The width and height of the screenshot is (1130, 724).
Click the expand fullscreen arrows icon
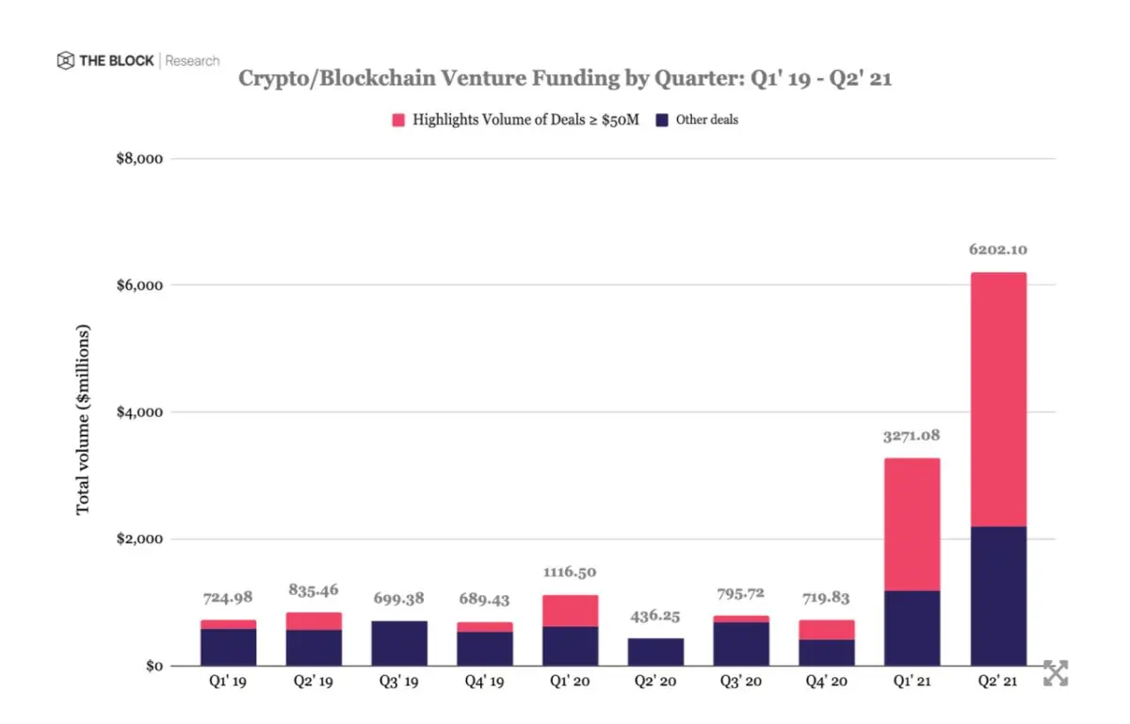click(1056, 673)
